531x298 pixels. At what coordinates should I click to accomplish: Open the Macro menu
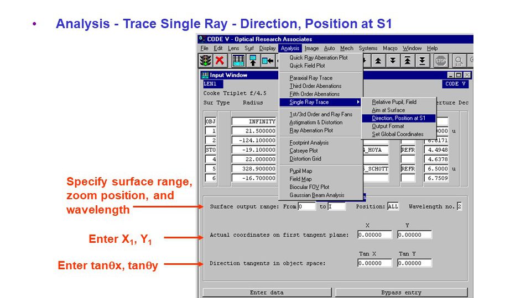pyautogui.click(x=390, y=49)
